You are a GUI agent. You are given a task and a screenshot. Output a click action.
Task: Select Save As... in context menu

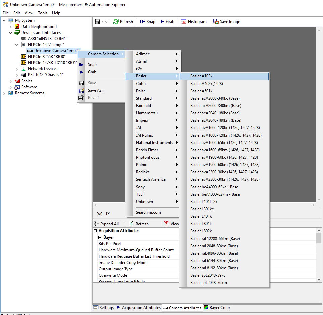[x=96, y=90]
